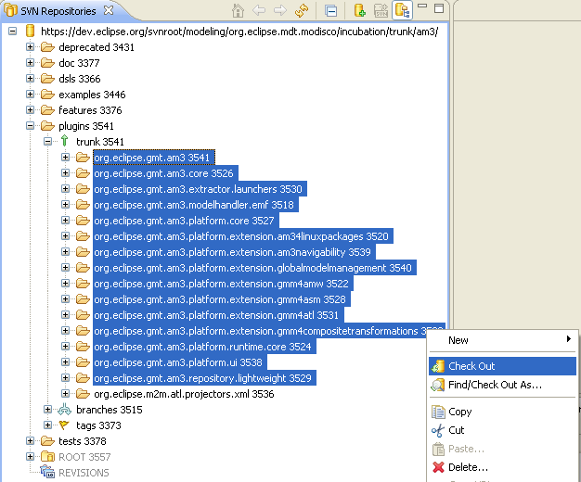This screenshot has width=581, height=482.
Task: Click the plugins folder icon
Action: point(48,126)
